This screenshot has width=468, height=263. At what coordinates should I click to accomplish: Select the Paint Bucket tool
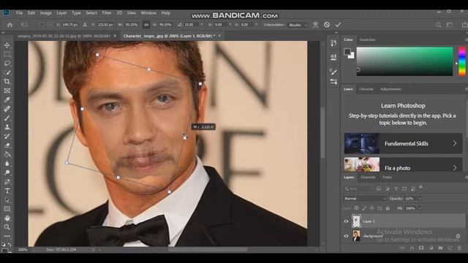tap(7, 154)
